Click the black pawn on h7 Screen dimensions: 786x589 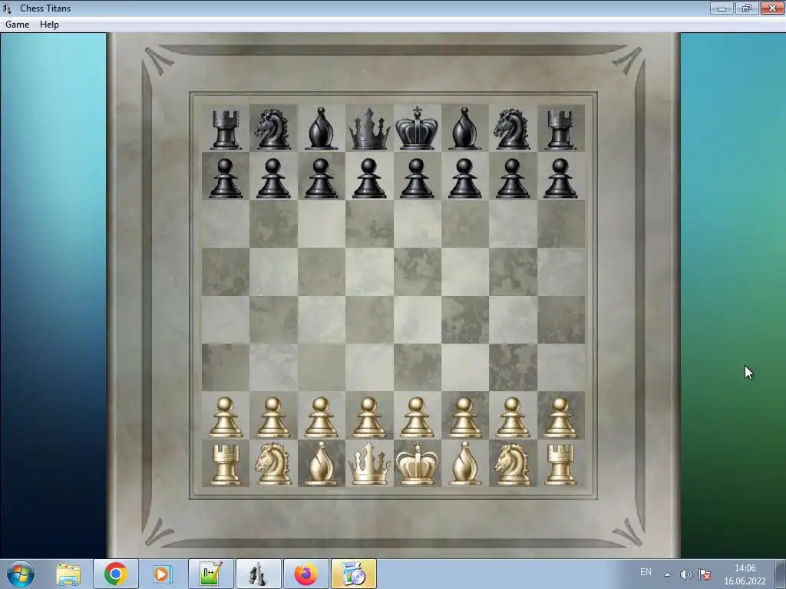click(x=560, y=178)
